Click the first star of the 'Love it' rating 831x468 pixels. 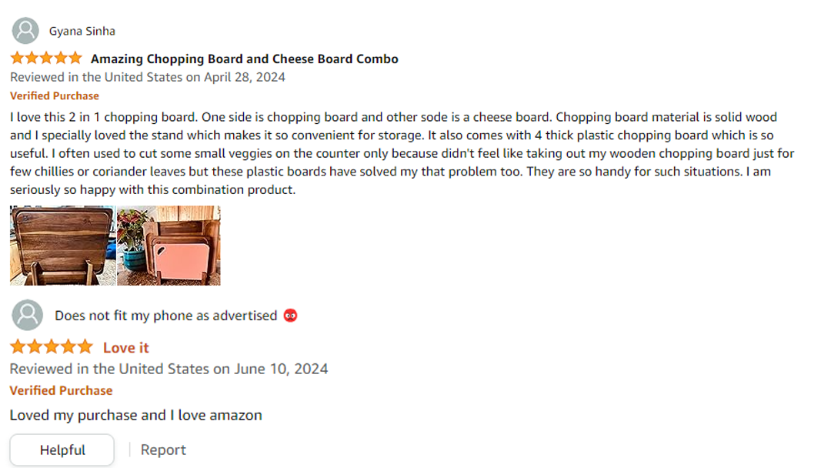(x=18, y=347)
